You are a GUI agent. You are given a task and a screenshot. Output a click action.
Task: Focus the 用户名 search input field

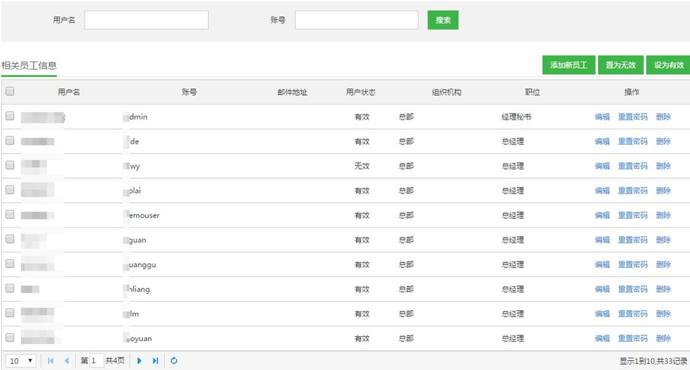(146, 20)
